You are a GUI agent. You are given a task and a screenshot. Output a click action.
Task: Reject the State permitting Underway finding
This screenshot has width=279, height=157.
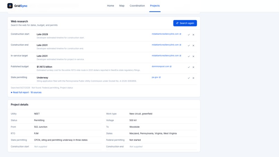[x=193, y=78]
